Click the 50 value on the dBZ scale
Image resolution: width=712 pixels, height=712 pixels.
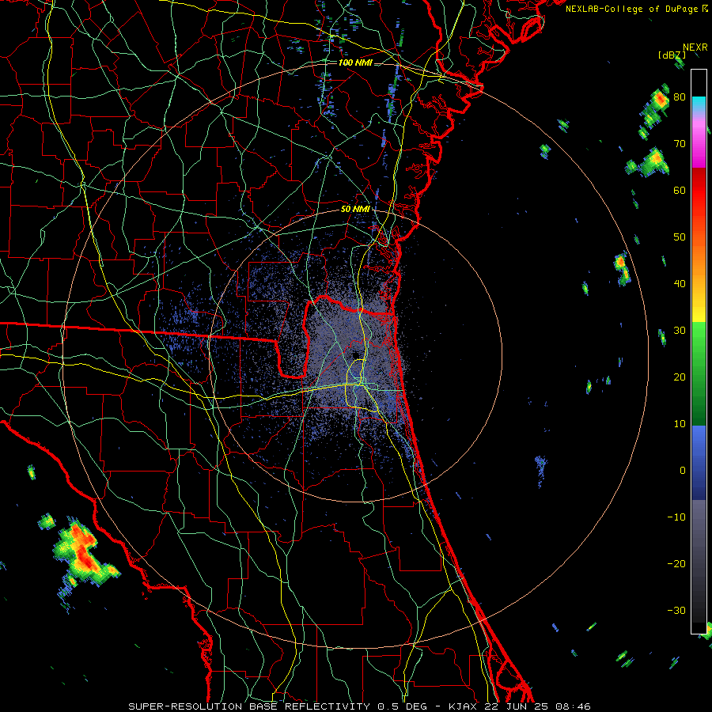(680, 237)
